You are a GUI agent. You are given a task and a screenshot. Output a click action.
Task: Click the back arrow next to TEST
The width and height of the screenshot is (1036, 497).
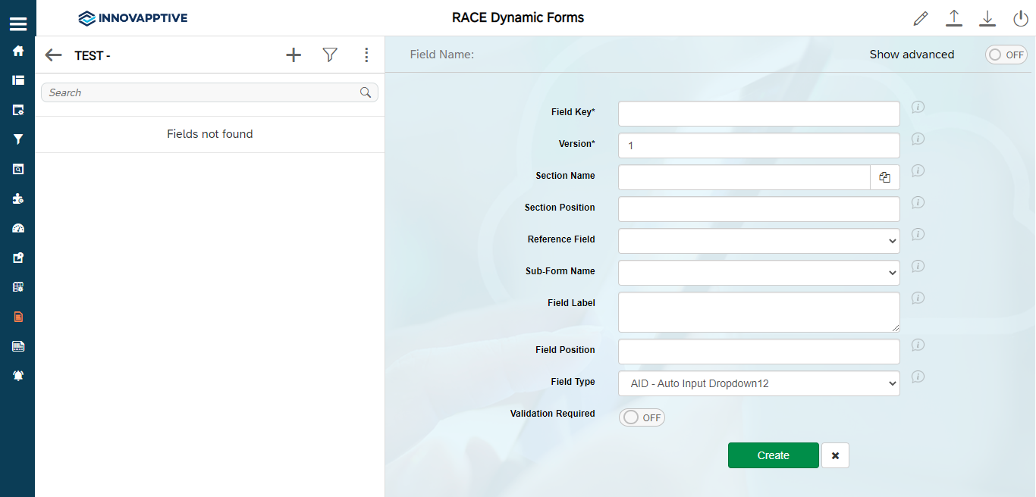pos(53,55)
